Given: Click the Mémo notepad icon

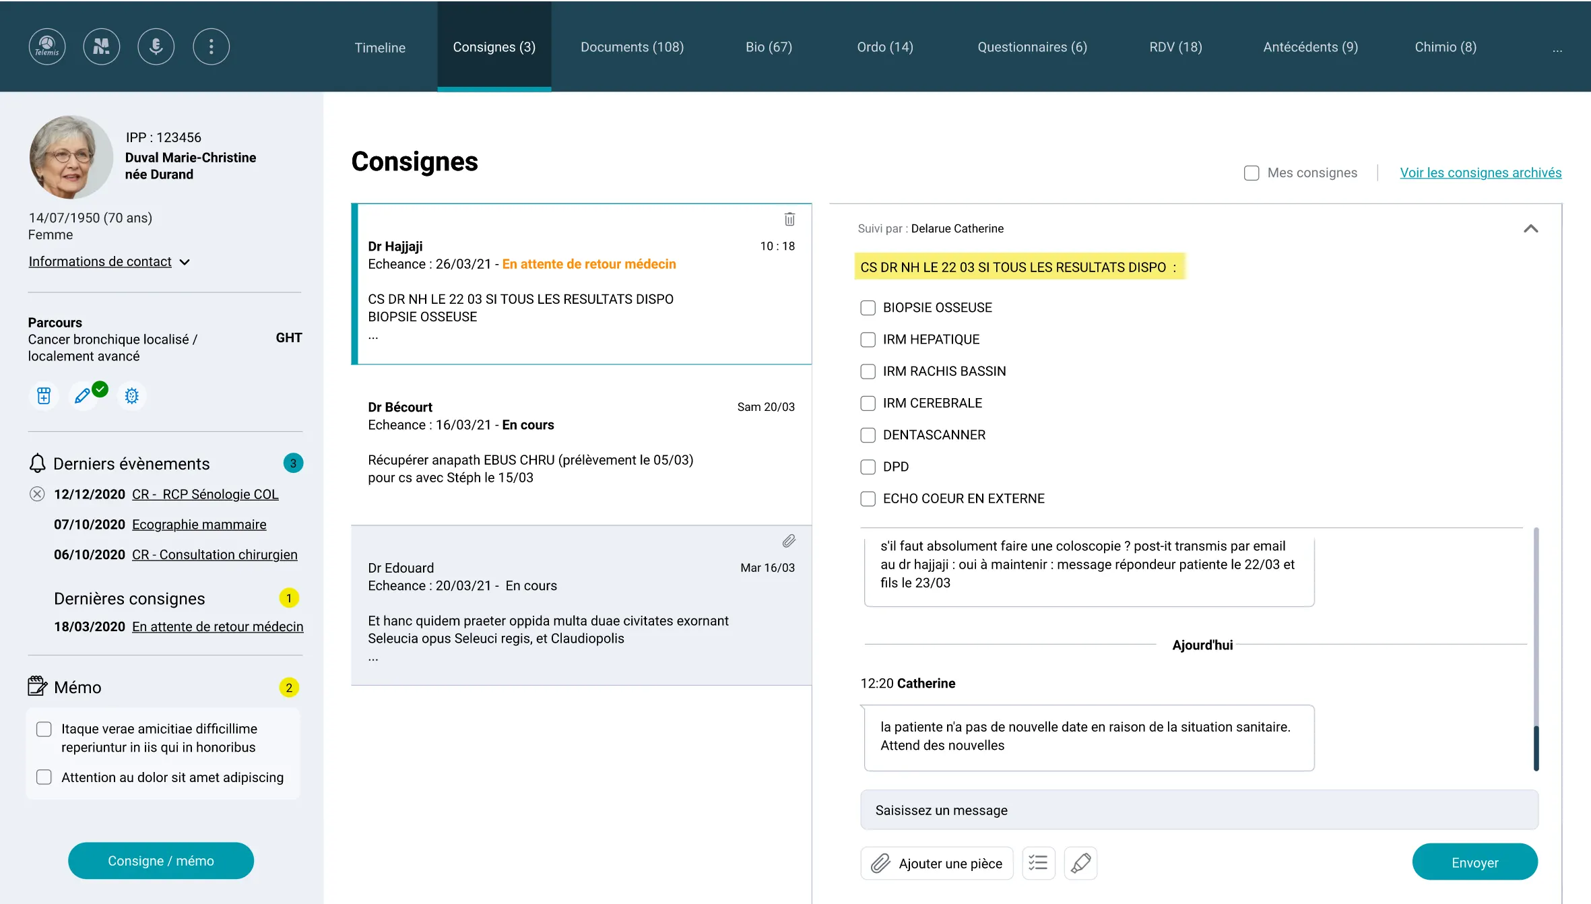Looking at the screenshot, I should click(37, 686).
